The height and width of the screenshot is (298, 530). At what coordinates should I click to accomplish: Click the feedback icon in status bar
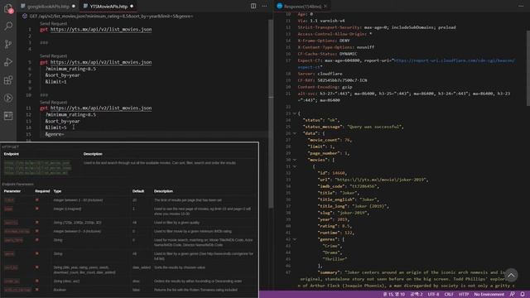tap(512, 295)
